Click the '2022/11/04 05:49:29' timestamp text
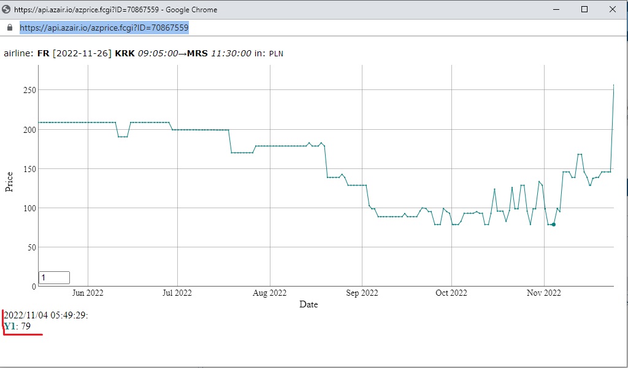 (x=45, y=315)
